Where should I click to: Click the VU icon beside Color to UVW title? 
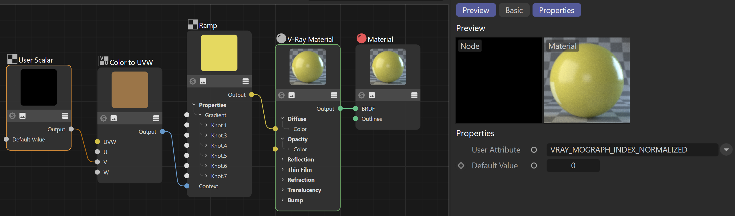(104, 61)
